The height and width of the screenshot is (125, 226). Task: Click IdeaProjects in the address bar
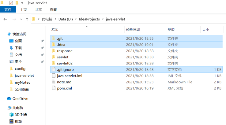89,19
